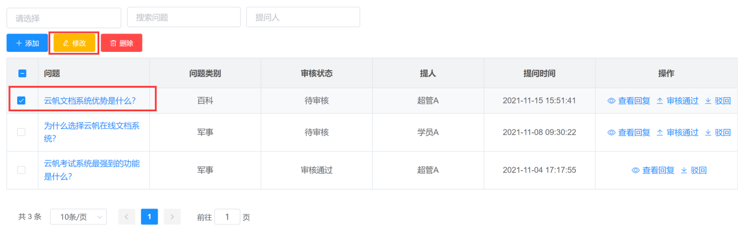
Task: Open the 云帆文档系统优势是什么 question link
Action: (x=90, y=101)
